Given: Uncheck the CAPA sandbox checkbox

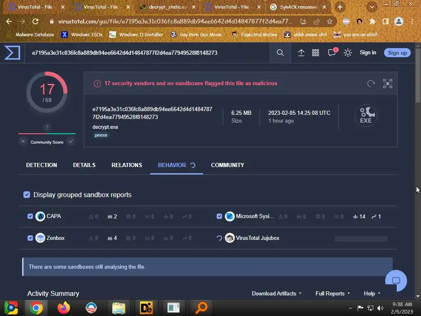Looking at the screenshot, I should 30,216.
